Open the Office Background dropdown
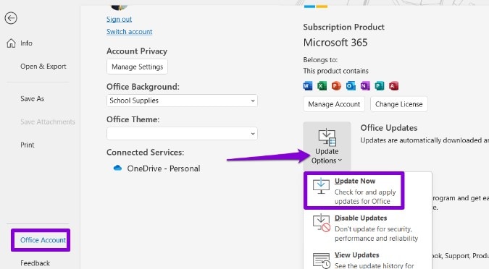This screenshot has width=489, height=269. click(x=182, y=101)
